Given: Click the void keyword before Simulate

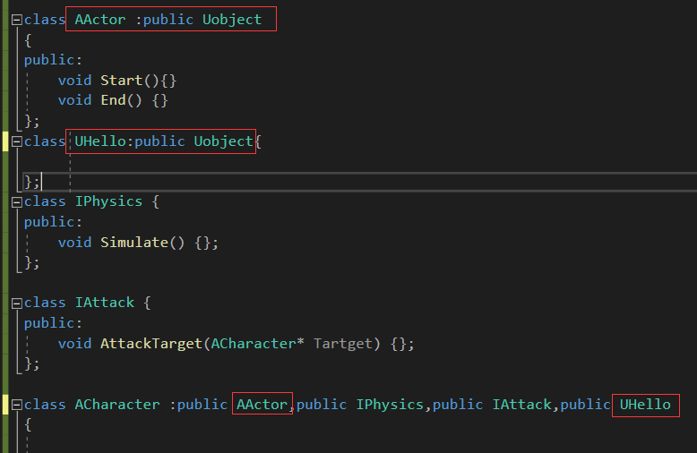Looking at the screenshot, I should click(74, 243).
